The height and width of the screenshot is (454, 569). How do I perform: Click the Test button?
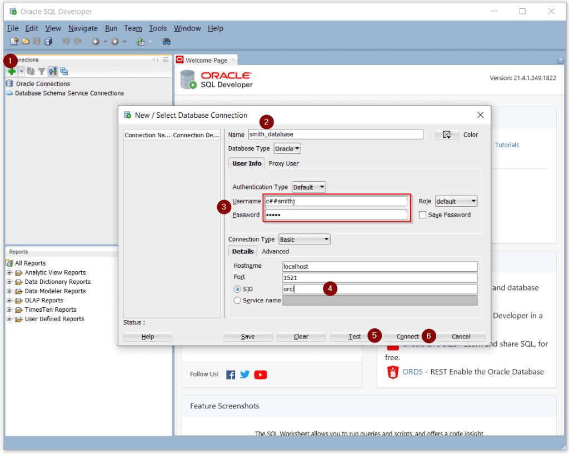(354, 337)
